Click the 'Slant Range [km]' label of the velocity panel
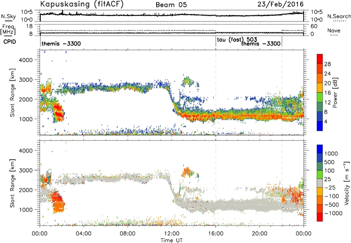This screenshot has width=351, height=243. click(x=12, y=183)
